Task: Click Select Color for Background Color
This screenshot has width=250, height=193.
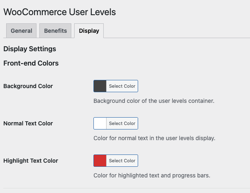Action: click(122, 86)
